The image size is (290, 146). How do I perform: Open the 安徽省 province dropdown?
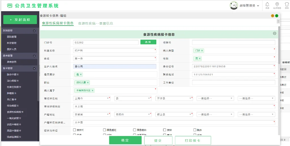point(92,114)
